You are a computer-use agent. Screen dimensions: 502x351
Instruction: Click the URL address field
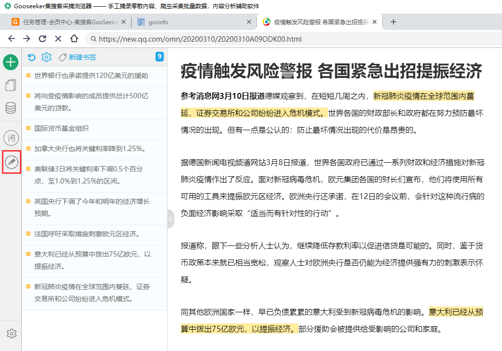[293, 39]
